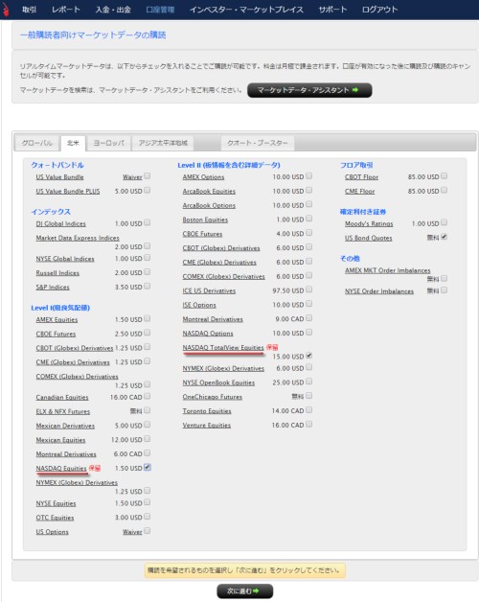Open the 入金・出金 menu
The height and width of the screenshot is (602, 479).
[x=113, y=10]
